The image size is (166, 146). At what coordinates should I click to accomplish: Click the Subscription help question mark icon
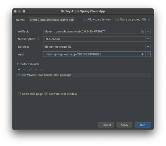pos(39,39)
